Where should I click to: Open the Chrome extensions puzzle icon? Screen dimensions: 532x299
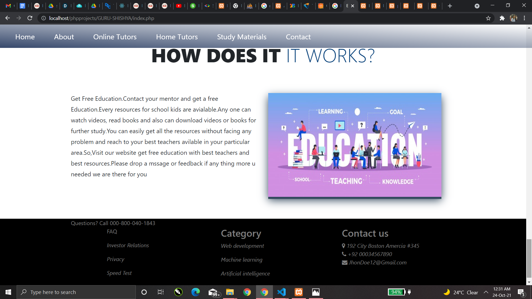(502, 18)
